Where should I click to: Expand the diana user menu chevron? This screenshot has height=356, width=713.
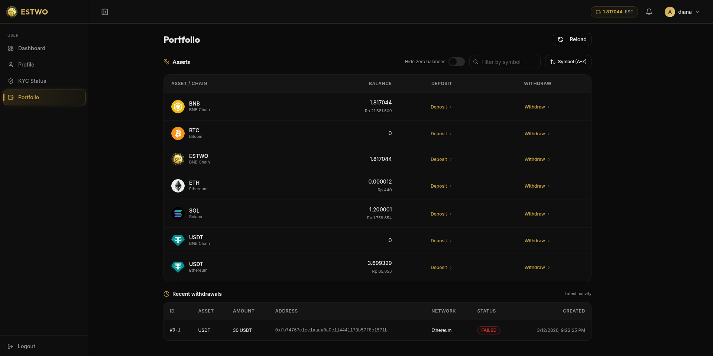(697, 12)
